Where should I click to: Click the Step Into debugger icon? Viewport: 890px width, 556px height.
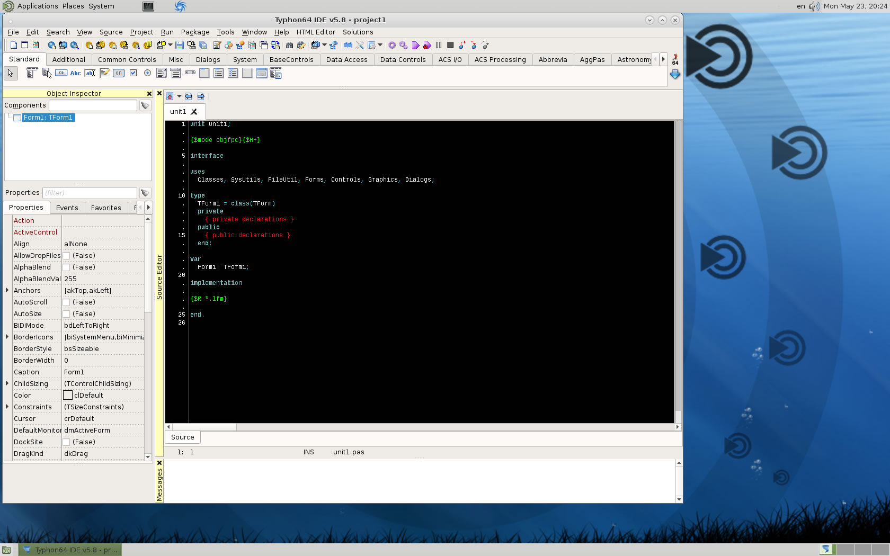pyautogui.click(x=462, y=45)
